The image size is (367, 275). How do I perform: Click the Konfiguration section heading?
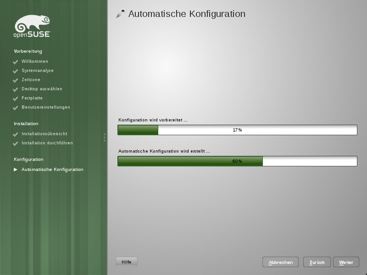[x=28, y=159]
